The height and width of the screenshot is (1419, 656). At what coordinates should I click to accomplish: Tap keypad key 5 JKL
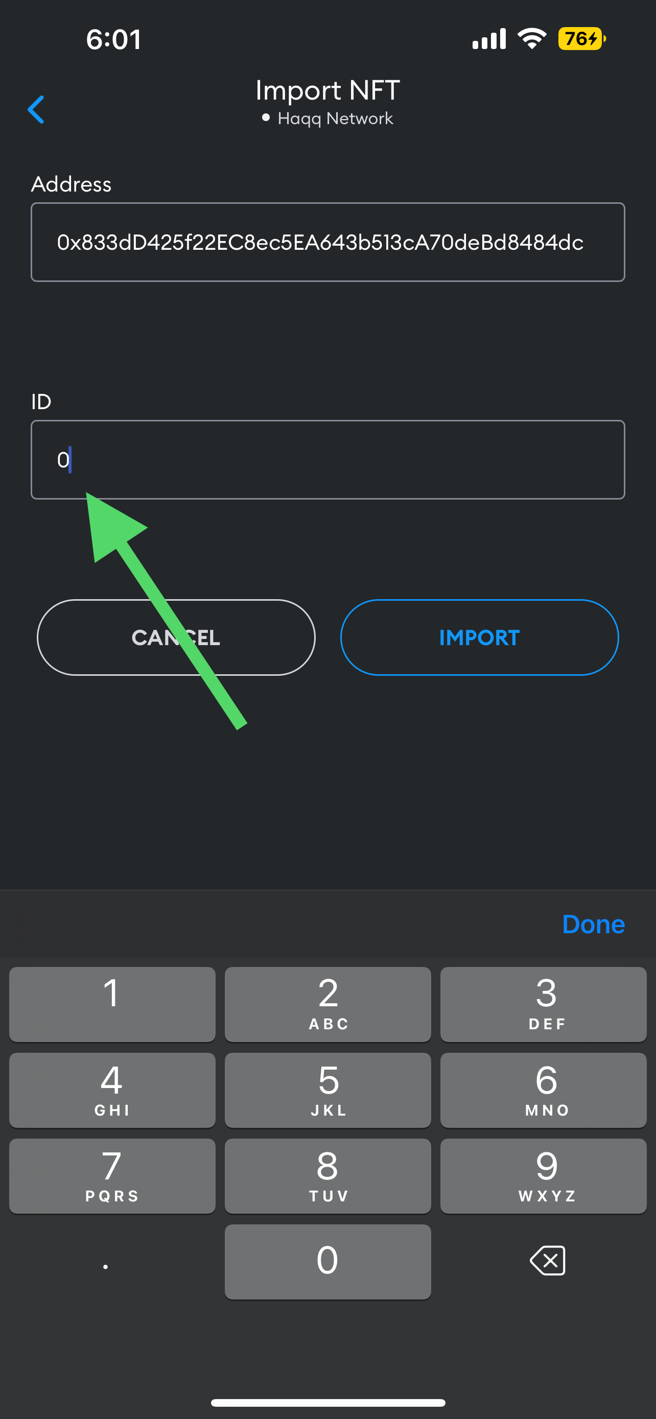click(x=327, y=1090)
